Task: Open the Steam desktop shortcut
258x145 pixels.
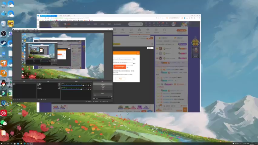Action: [4, 43]
